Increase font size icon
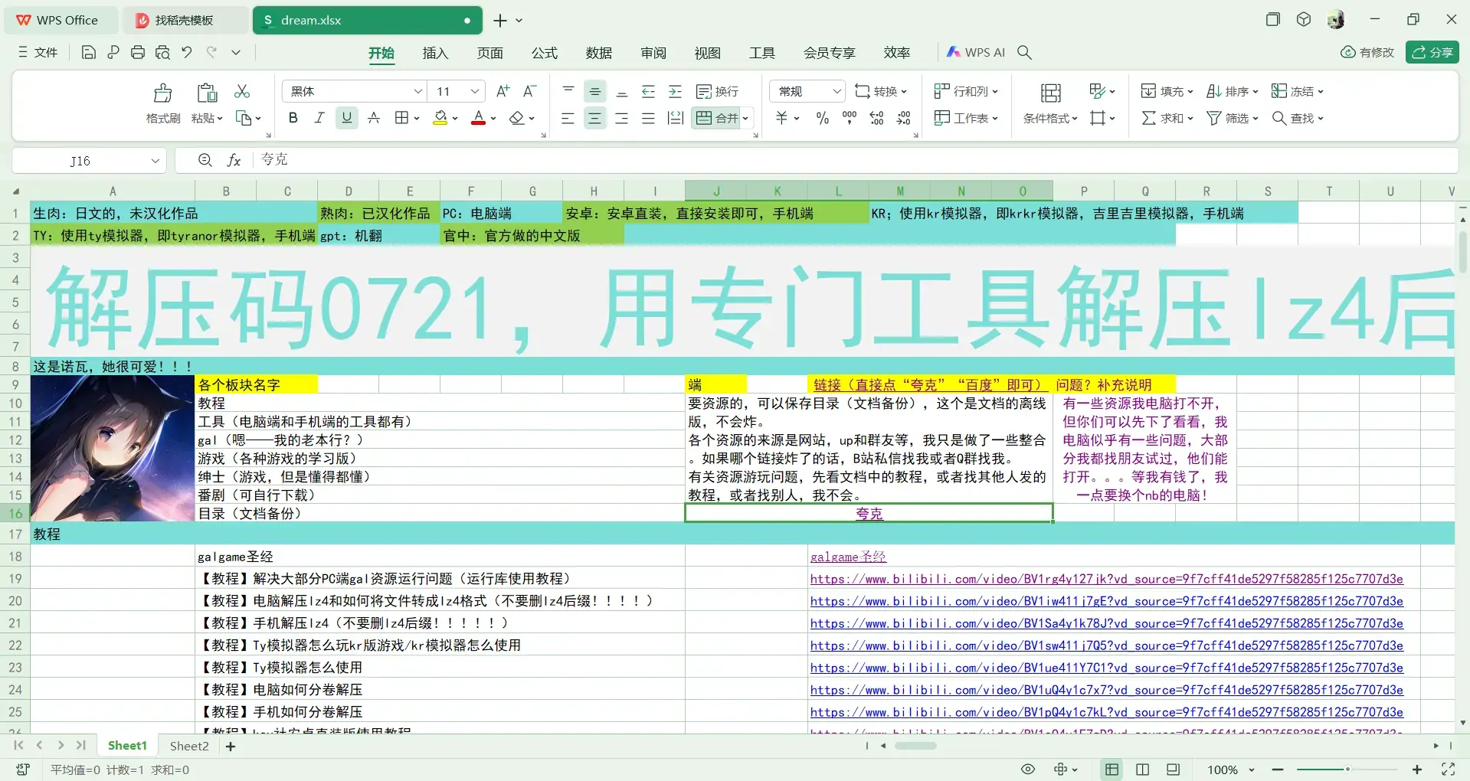Screen dimensions: 1470x781 pos(503,91)
